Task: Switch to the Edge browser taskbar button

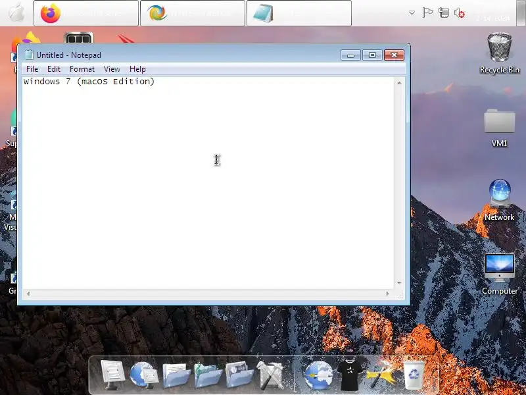Action: [x=192, y=13]
